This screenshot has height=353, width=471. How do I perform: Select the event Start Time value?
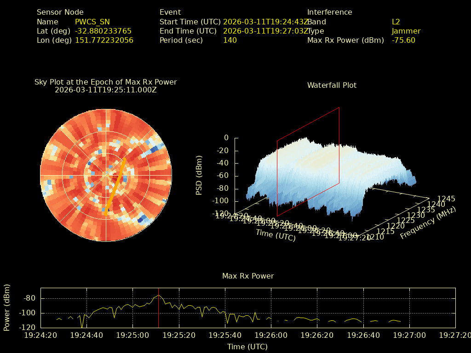(265, 22)
